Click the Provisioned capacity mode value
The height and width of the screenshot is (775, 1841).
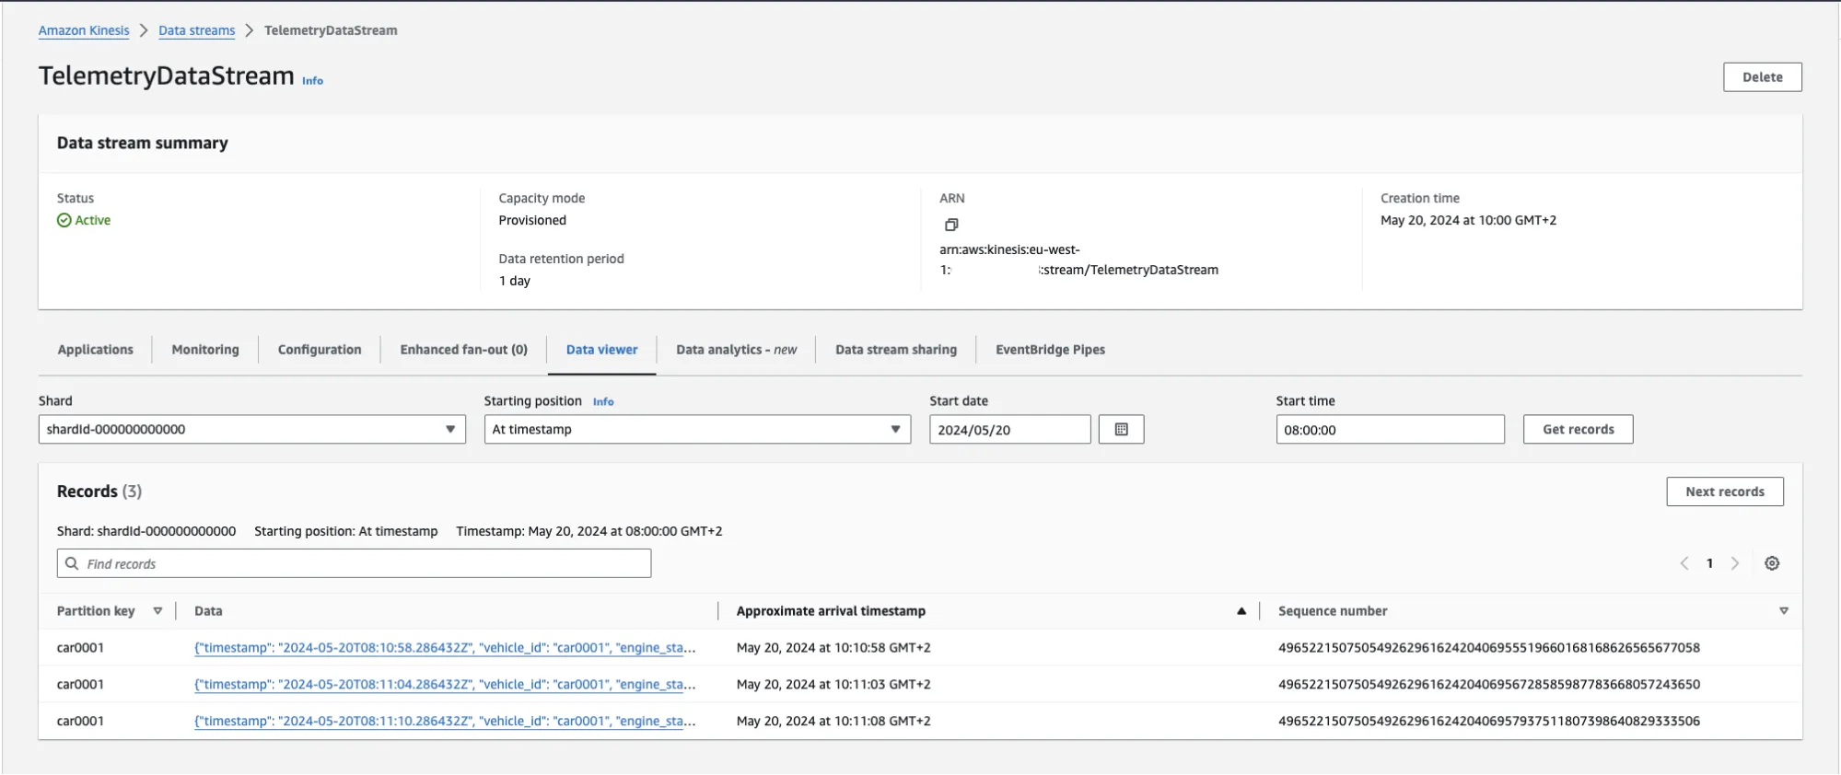(x=532, y=220)
